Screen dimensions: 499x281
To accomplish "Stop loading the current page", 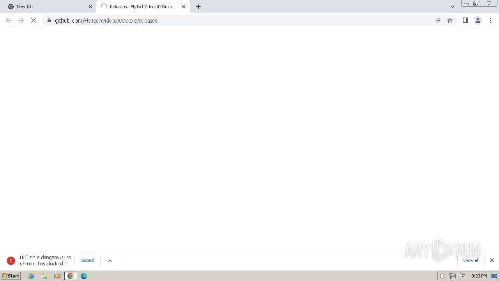I will pos(34,20).
